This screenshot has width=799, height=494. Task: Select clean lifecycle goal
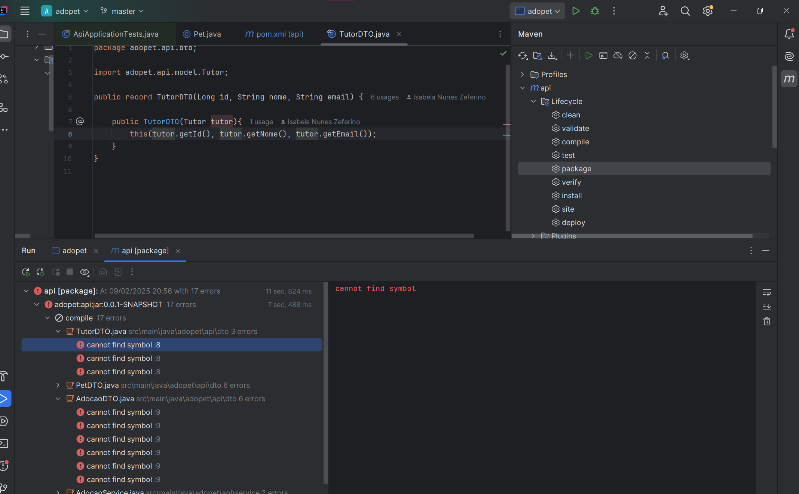point(570,115)
